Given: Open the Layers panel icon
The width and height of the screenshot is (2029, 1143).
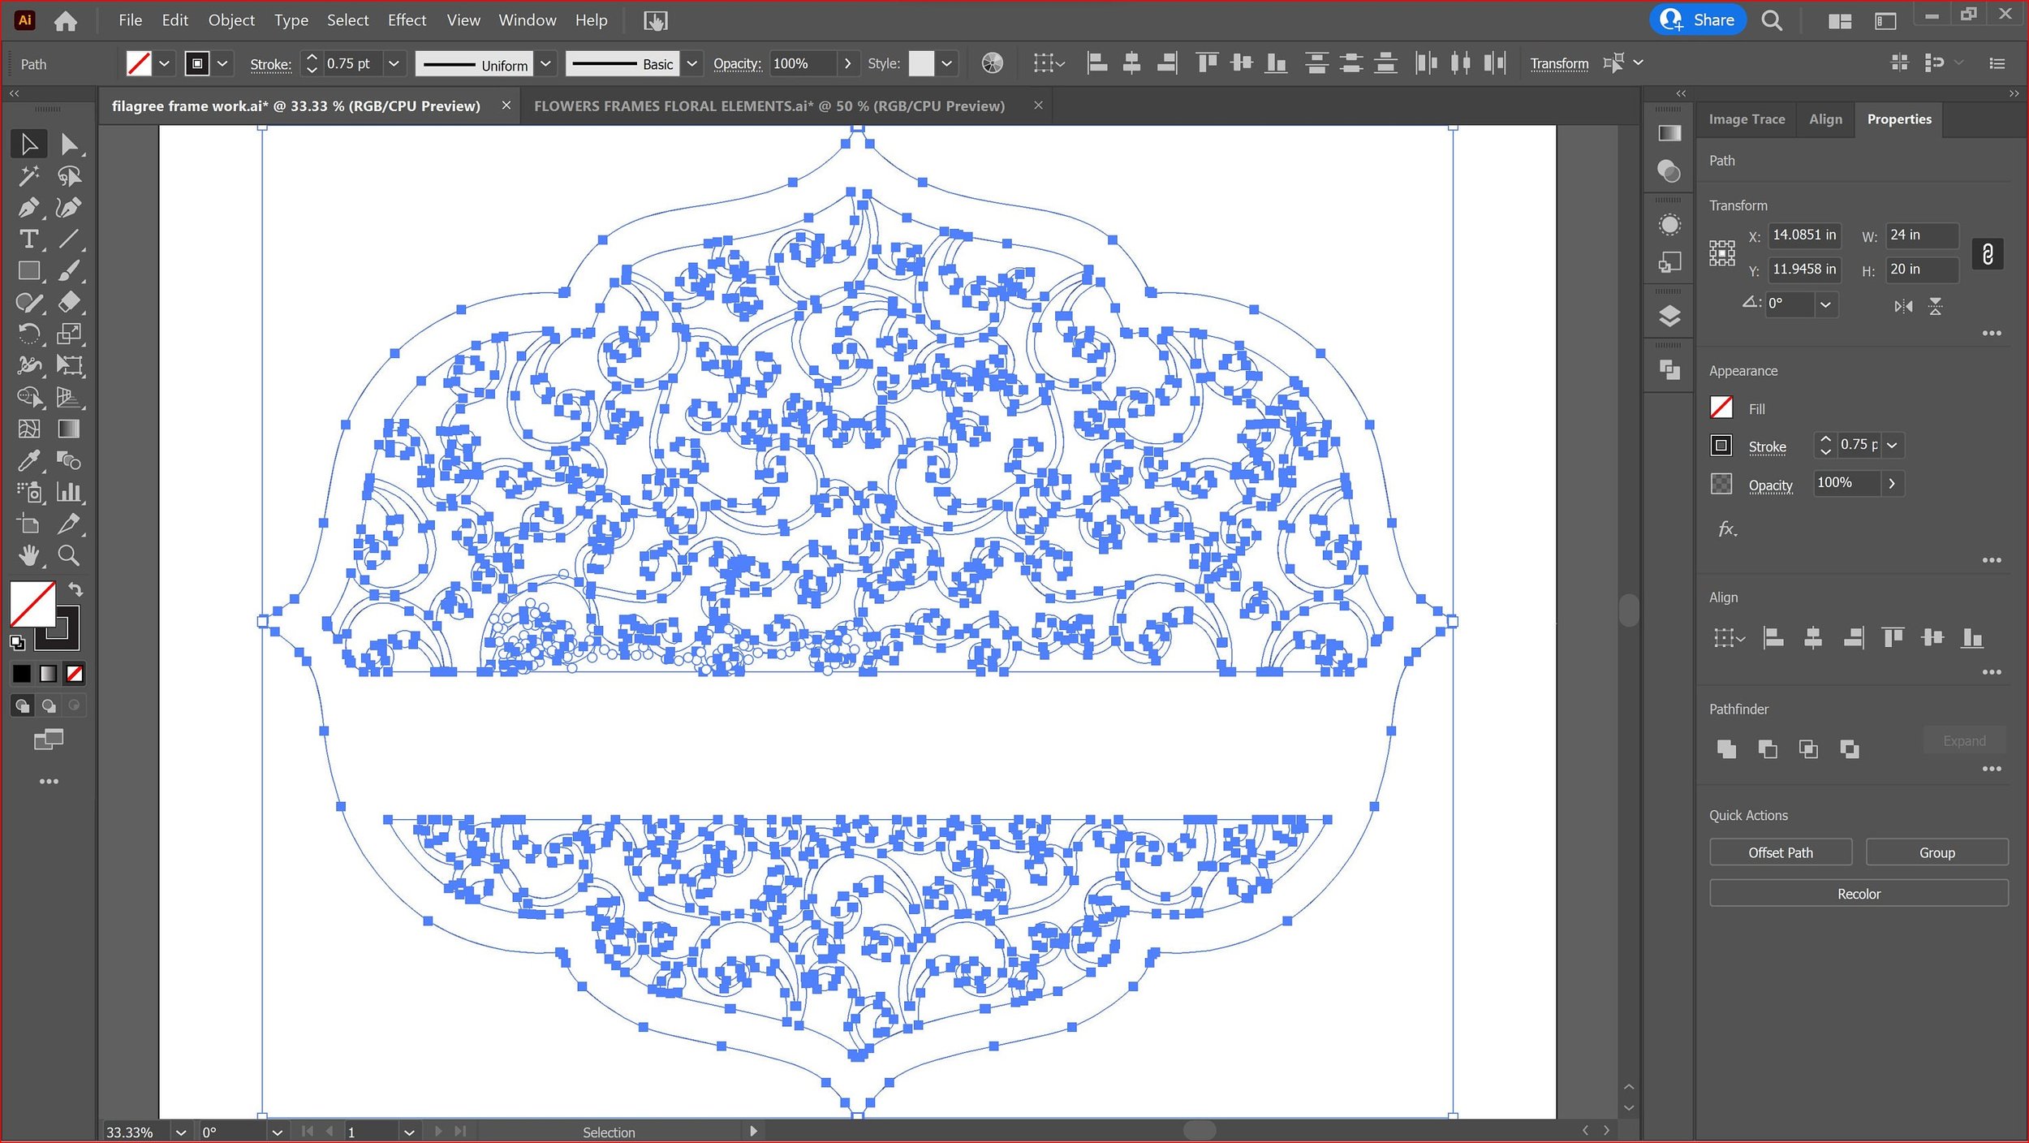Looking at the screenshot, I should click(x=1669, y=316).
